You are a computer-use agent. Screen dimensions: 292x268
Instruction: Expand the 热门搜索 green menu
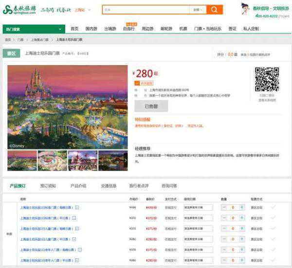[31, 29]
